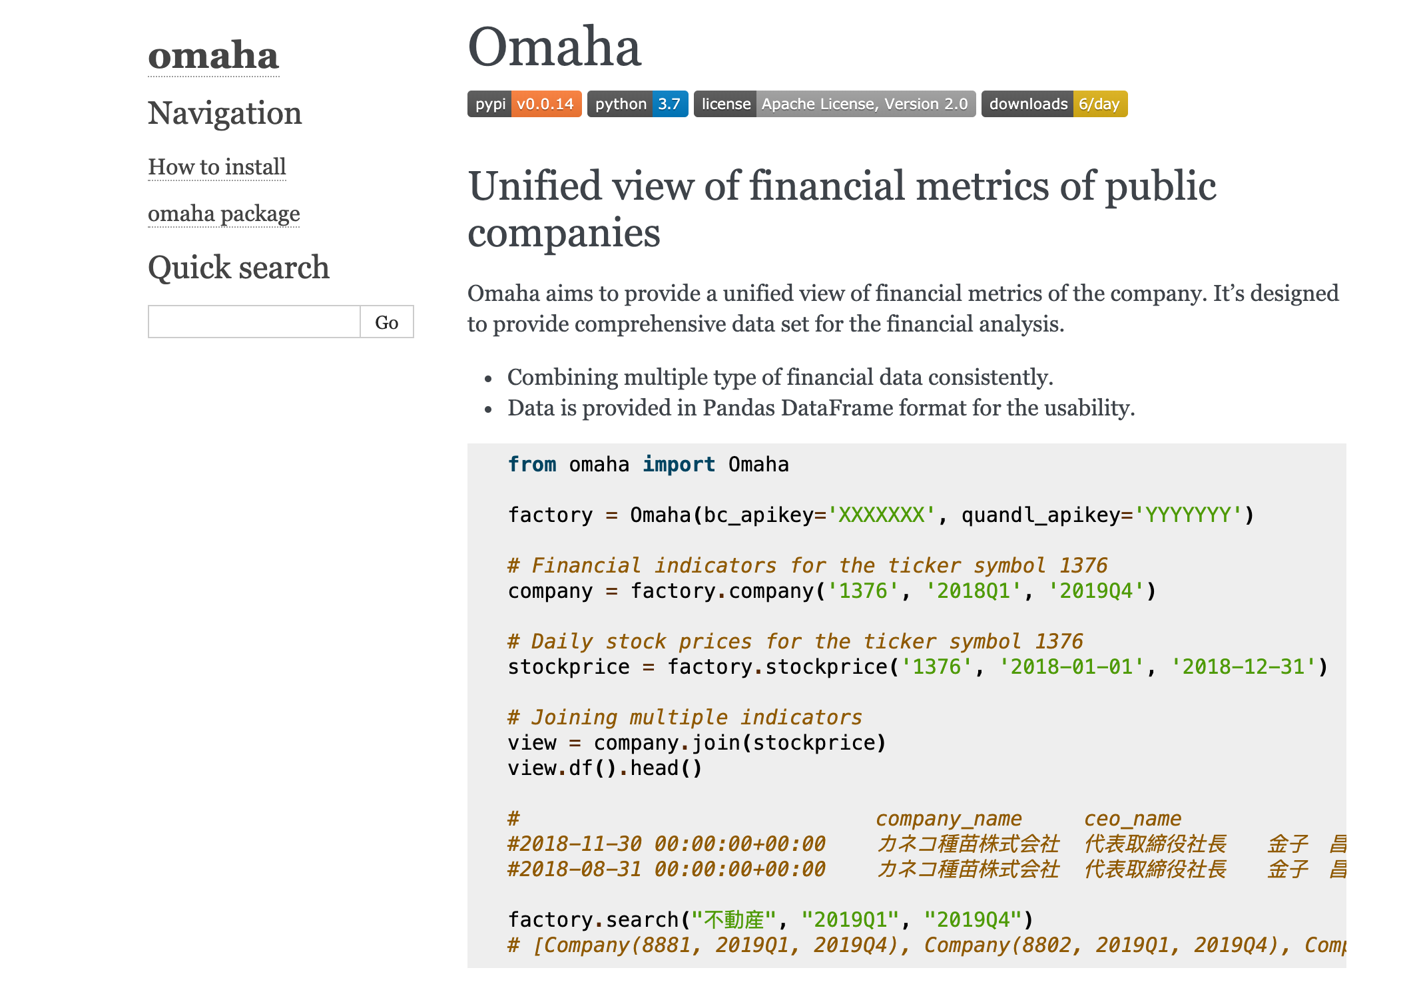Viewport: 1425px width, 1000px height.
Task: Click the pypi v0.0.14 badge
Action: tap(524, 104)
